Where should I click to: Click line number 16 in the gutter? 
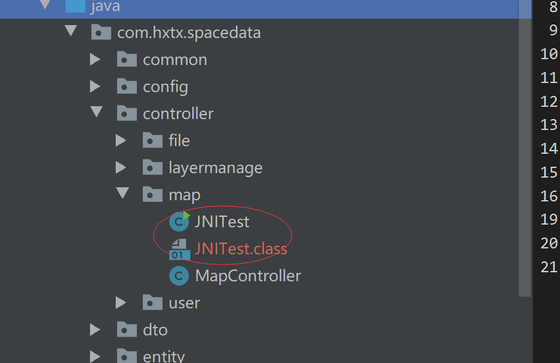(x=548, y=196)
